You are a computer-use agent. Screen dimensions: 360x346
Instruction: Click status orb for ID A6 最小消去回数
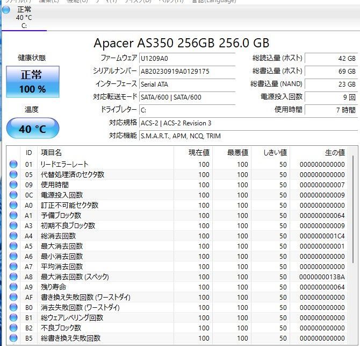point(13,256)
